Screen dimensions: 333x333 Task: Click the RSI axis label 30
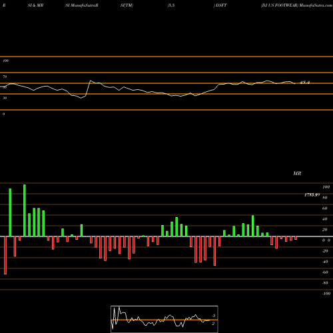pos(5,98)
